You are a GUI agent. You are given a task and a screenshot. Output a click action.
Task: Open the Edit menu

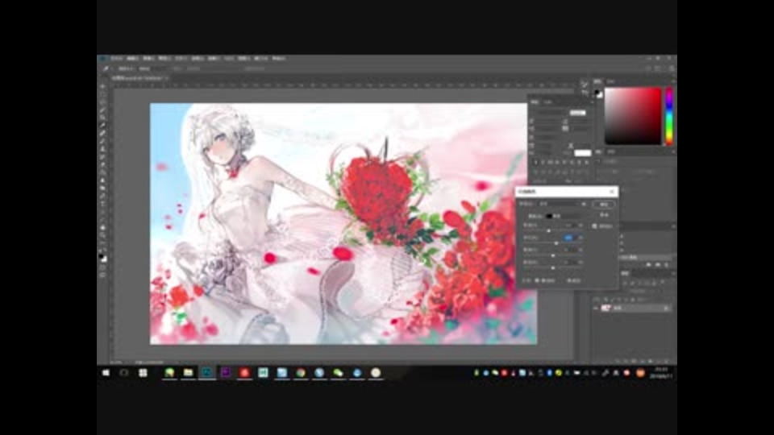coord(132,59)
